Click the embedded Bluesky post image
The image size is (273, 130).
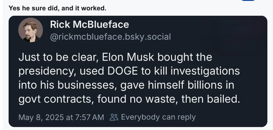138,72
